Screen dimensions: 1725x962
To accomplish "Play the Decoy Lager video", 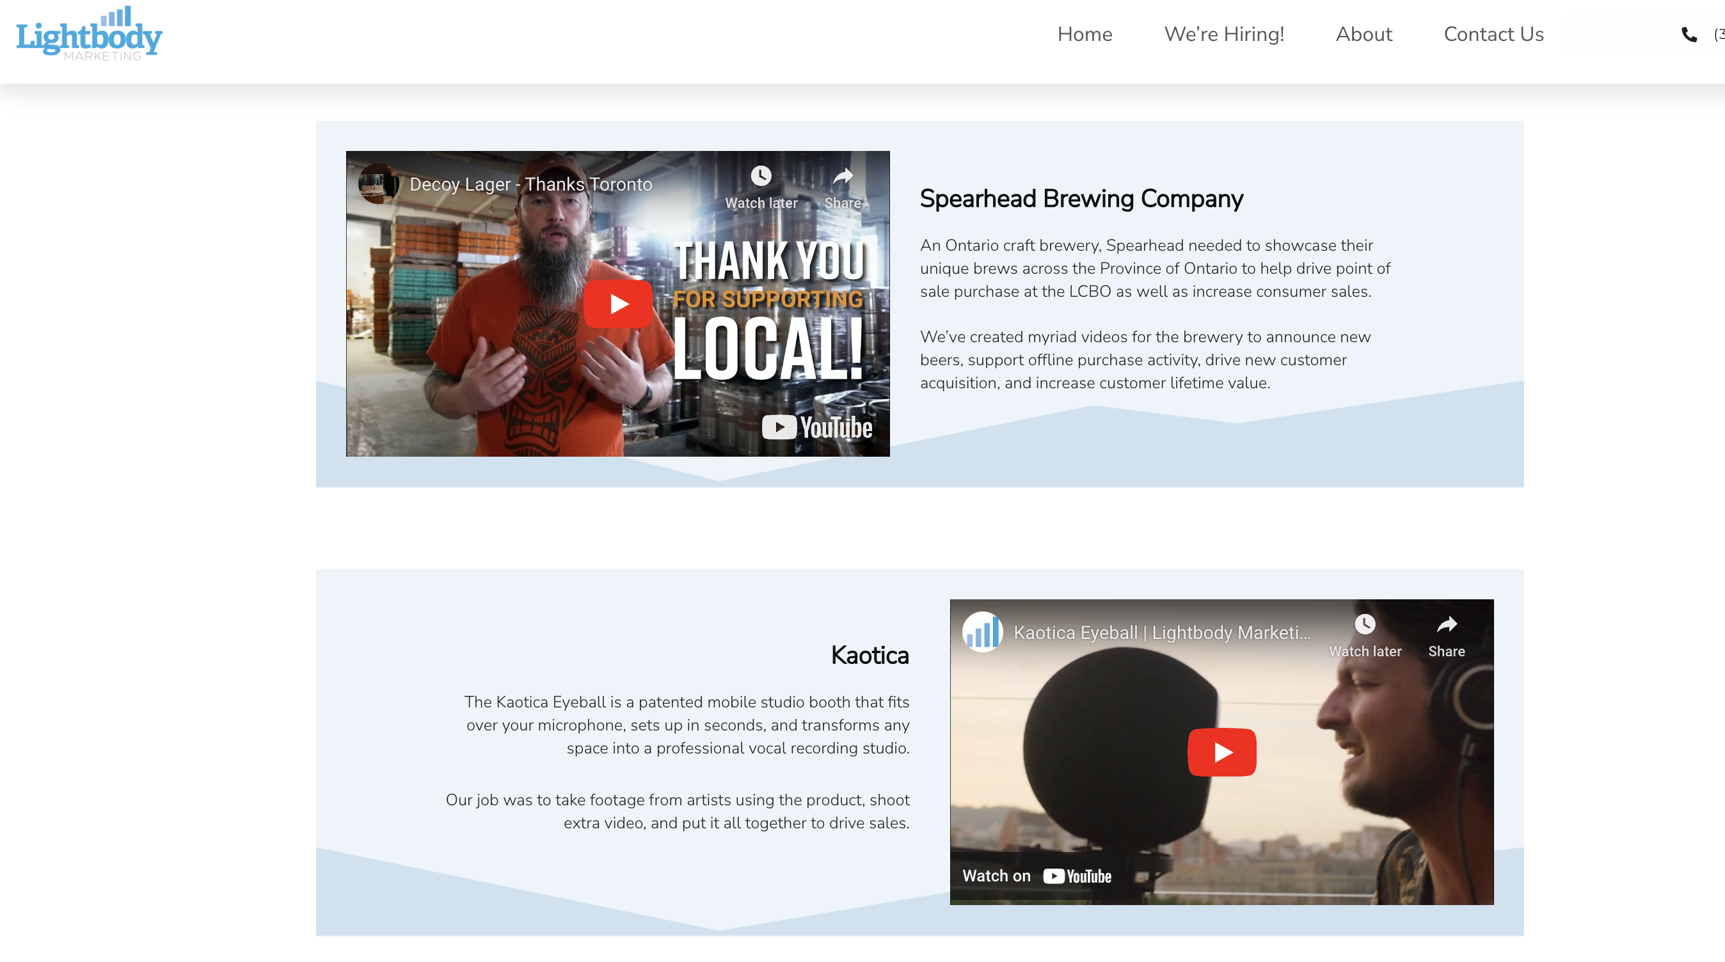I will (617, 304).
